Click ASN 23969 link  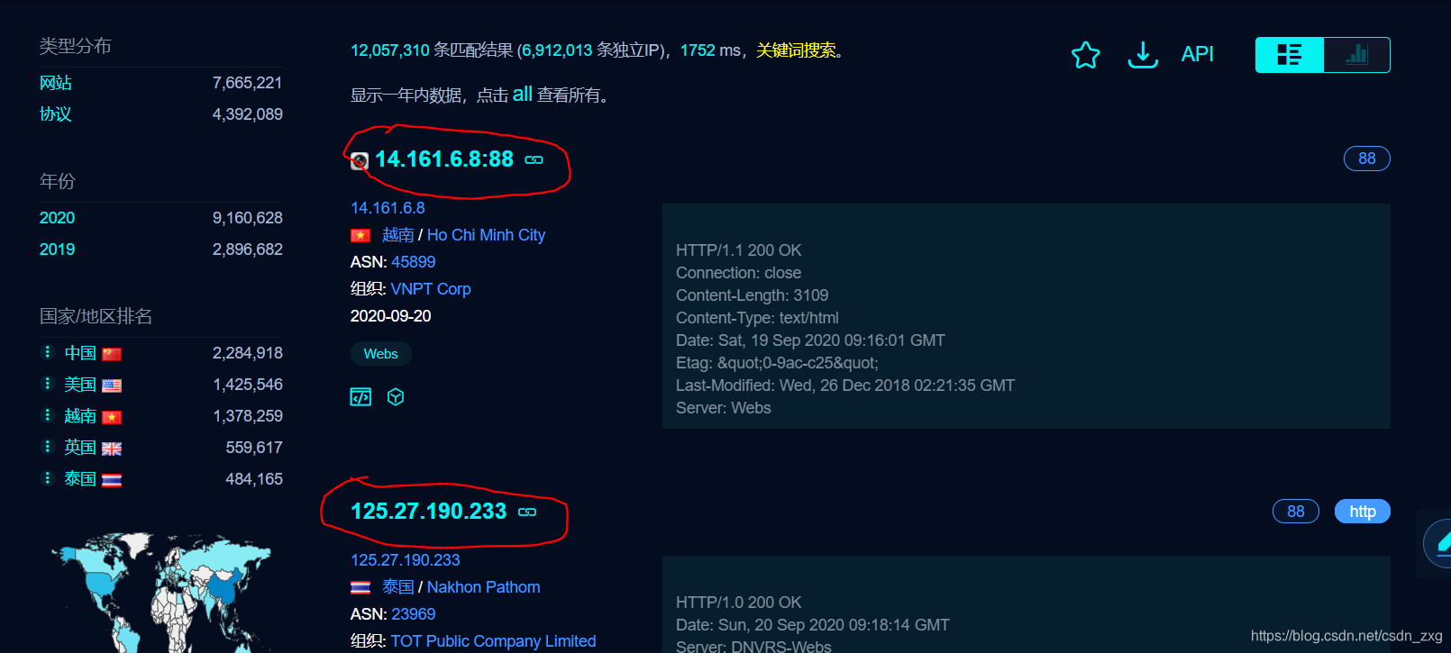coord(414,614)
